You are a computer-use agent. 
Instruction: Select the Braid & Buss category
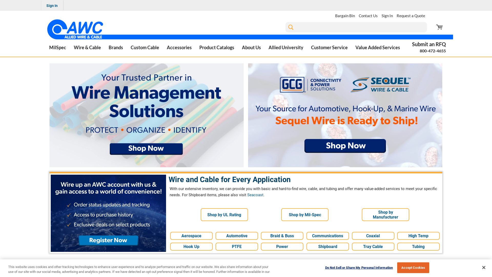(x=282, y=236)
